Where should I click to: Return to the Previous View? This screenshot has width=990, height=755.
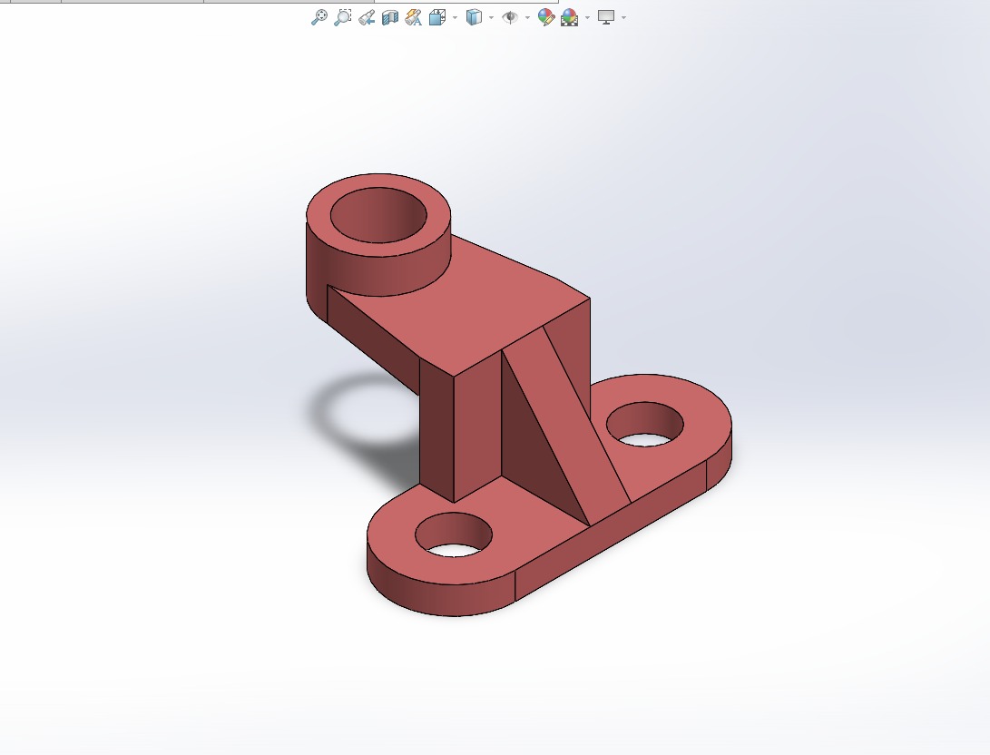click(x=367, y=17)
